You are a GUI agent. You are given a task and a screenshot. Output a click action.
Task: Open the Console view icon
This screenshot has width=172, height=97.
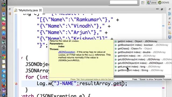(x=170, y=37)
